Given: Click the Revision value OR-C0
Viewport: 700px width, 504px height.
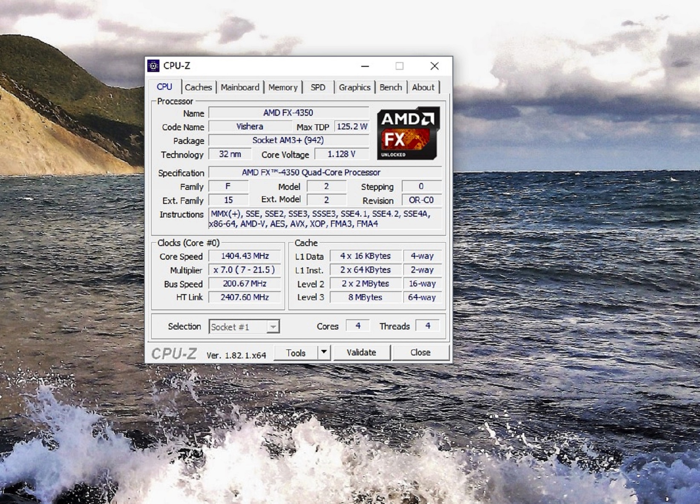Looking at the screenshot, I should (421, 200).
